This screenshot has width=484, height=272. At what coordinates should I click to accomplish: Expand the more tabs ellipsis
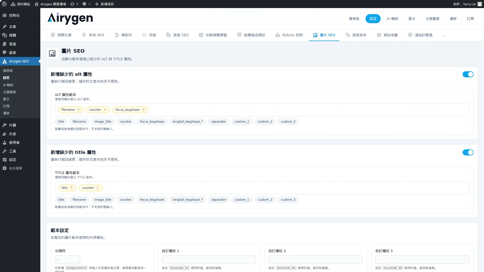click(x=444, y=35)
